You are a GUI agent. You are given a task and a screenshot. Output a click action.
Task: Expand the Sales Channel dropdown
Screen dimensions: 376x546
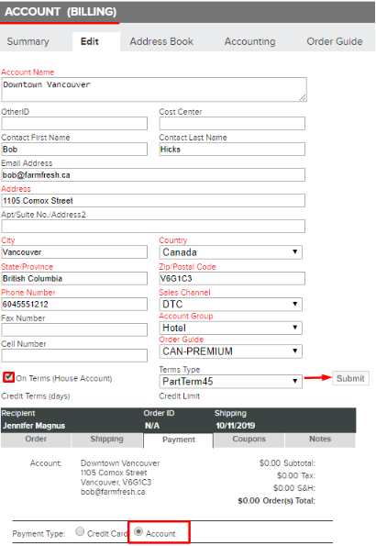point(230,305)
